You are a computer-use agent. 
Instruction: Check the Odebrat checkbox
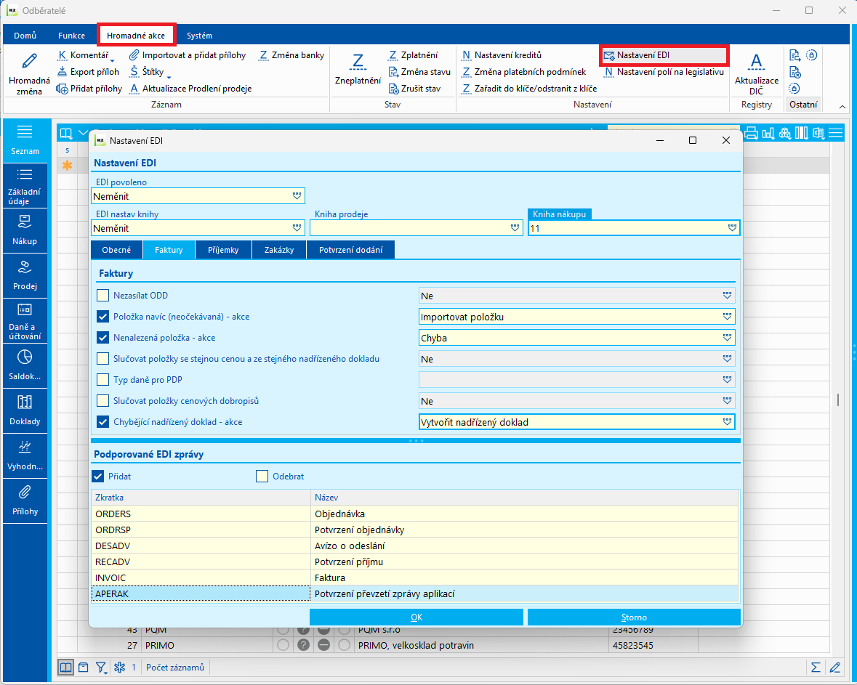point(262,477)
